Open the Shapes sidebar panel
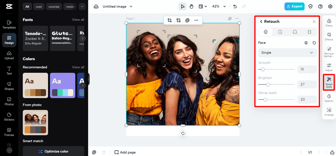 click(x=9, y=86)
